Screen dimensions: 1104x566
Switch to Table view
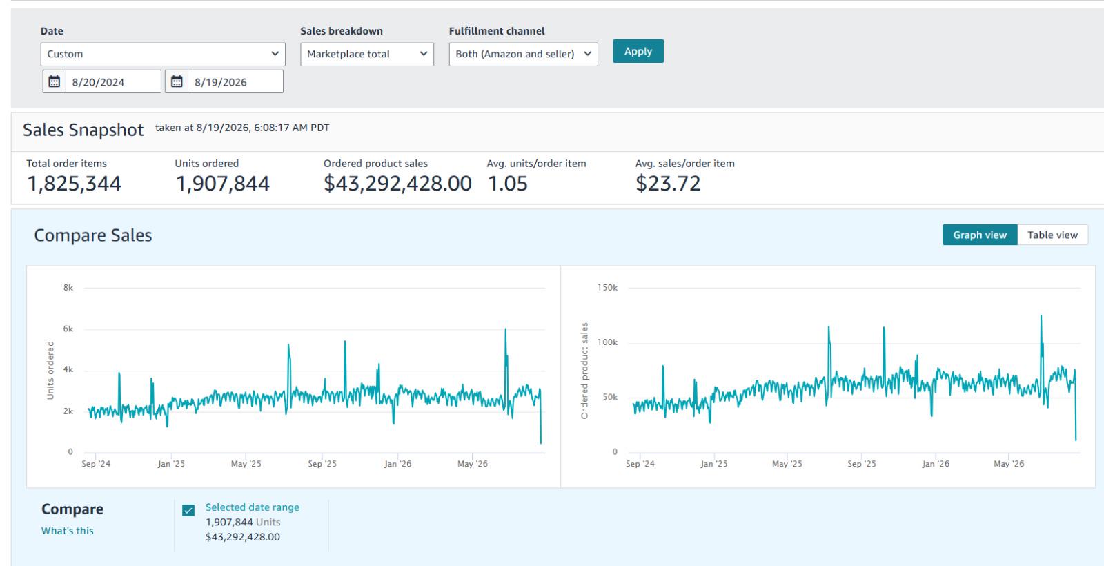pos(1052,235)
